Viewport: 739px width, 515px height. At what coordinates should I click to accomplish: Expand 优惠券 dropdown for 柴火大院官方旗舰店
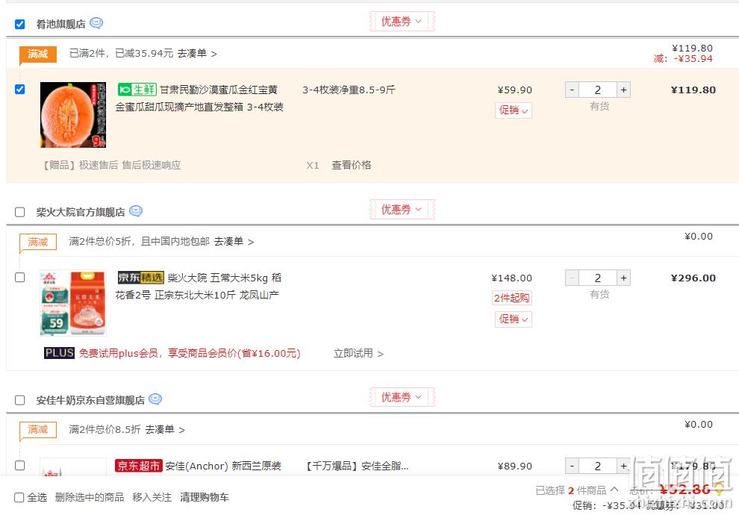pos(402,209)
